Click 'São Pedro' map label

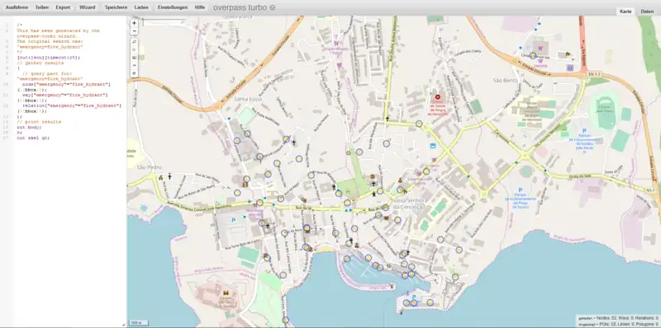150,167
